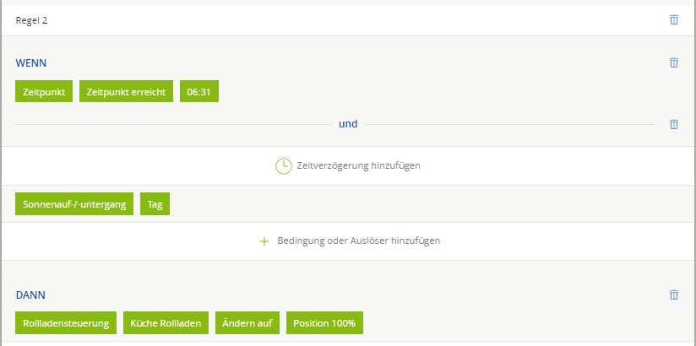The height and width of the screenshot is (346, 696).
Task: Click the DANN section heading
Action: (x=30, y=295)
